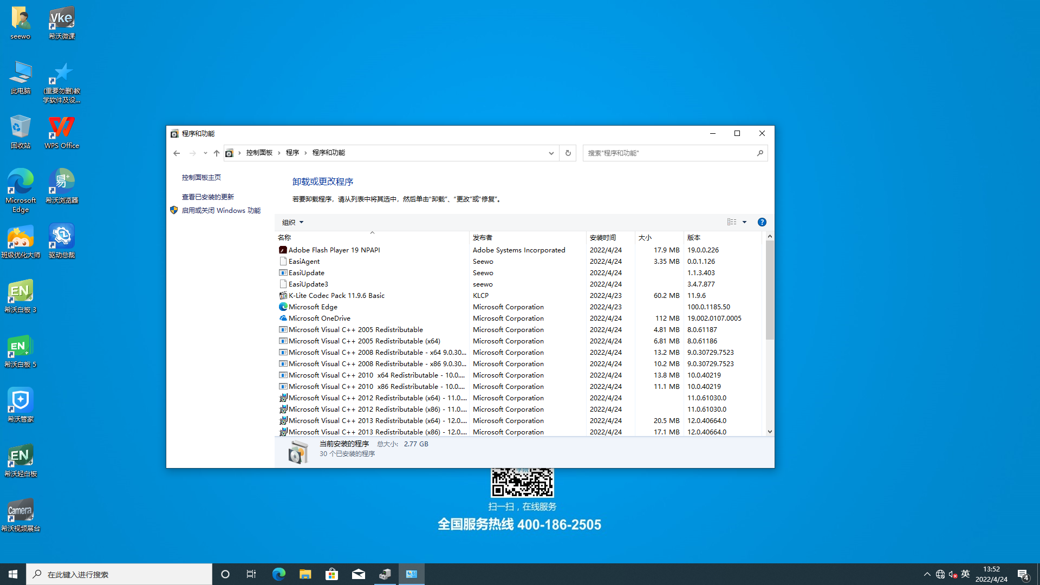The height and width of the screenshot is (585, 1040).
Task: Open 希沃轻白板 desktop shortcut
Action: pyautogui.click(x=21, y=461)
